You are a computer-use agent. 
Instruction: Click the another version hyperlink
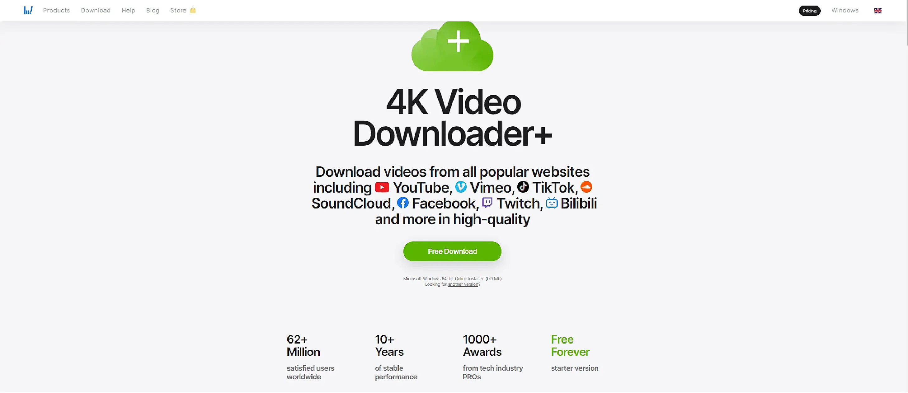463,285
